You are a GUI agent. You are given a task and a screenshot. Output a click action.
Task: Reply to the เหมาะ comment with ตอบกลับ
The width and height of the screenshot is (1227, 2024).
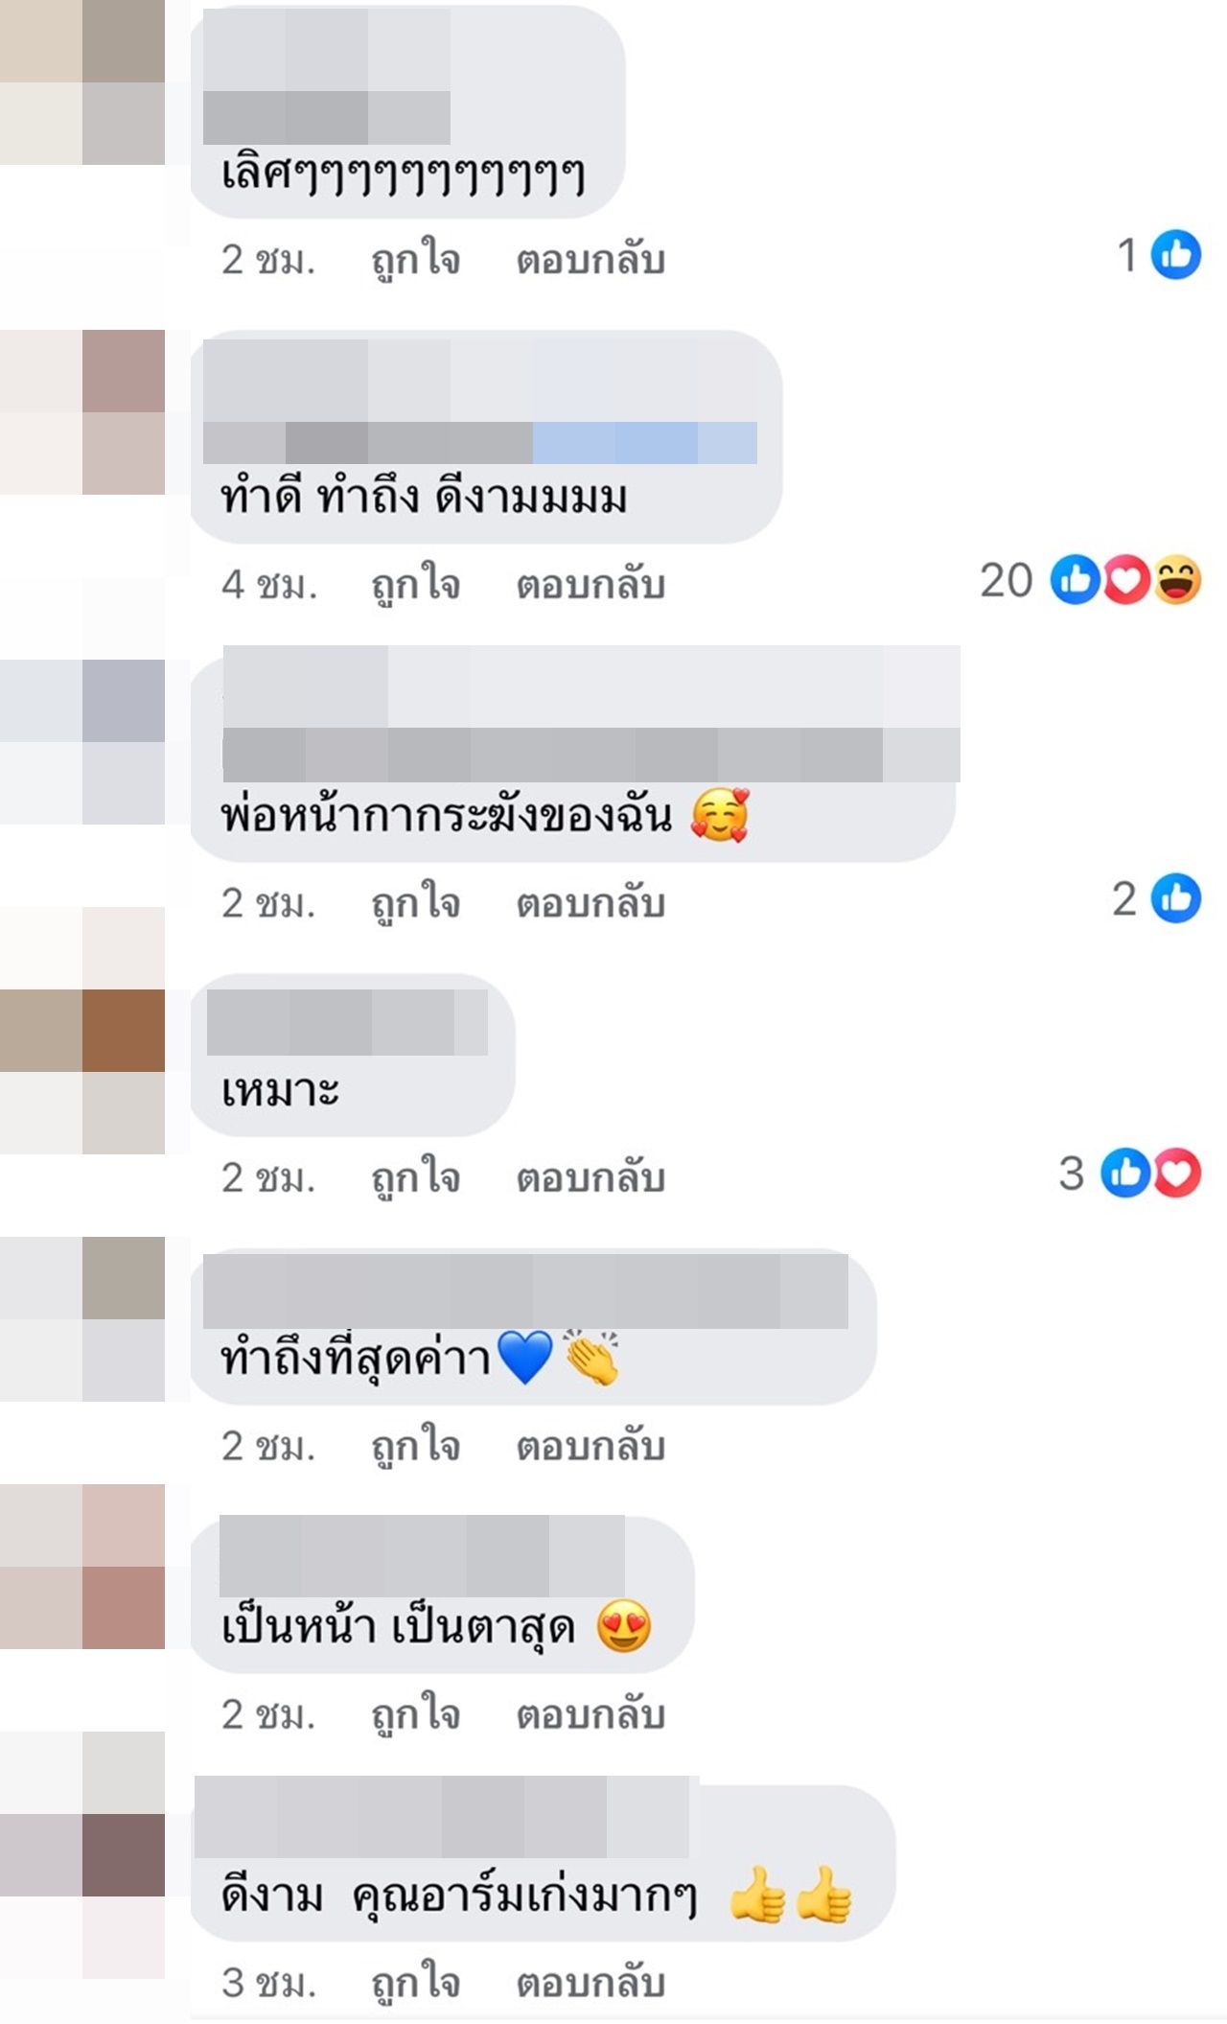coord(590,1178)
